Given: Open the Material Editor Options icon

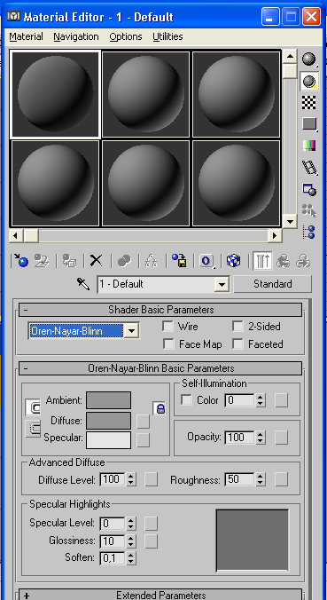Looking at the screenshot, I should [x=309, y=189].
